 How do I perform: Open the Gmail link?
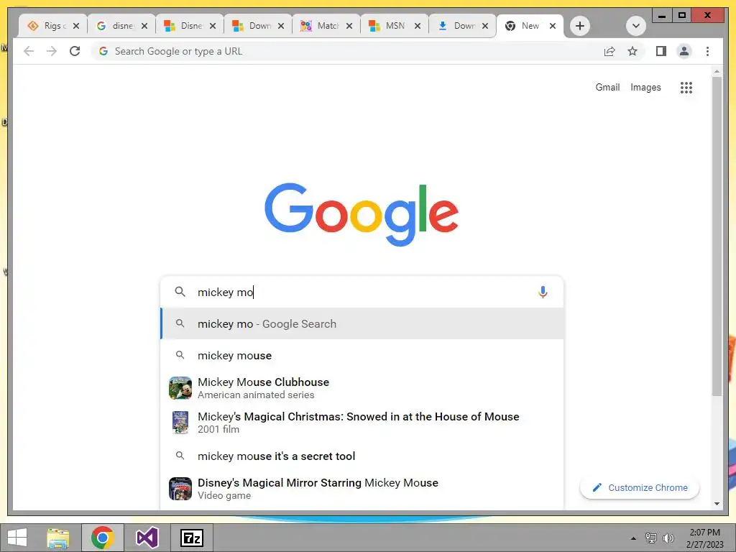pos(607,87)
